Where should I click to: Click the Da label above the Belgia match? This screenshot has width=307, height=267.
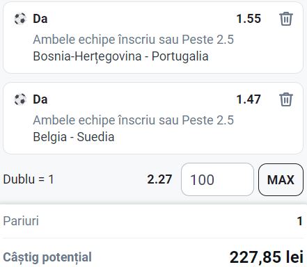coord(40,99)
